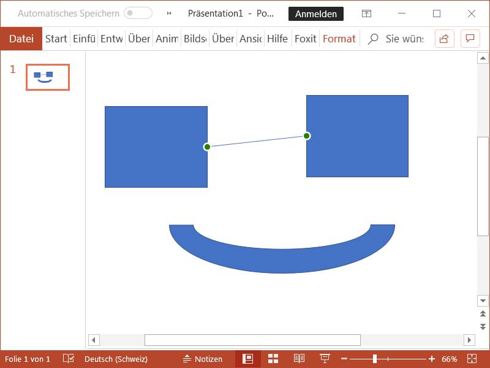
Task: Switch to Reading view
Action: coord(299,359)
